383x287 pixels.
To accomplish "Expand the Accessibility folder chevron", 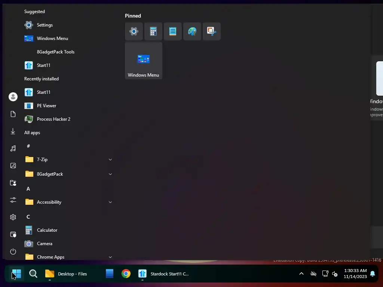I will [x=110, y=202].
